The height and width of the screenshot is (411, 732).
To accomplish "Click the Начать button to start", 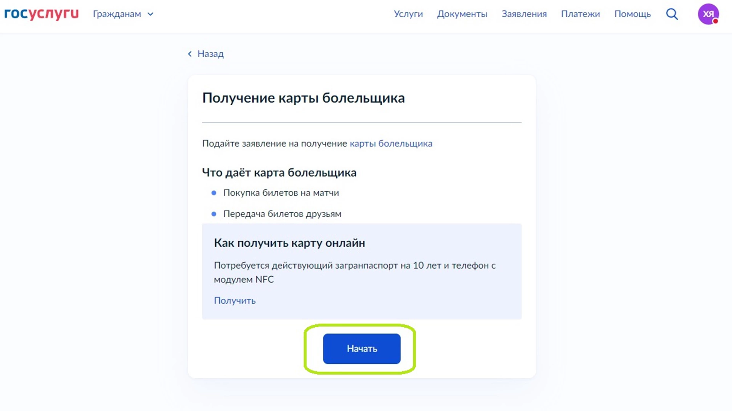I will tap(361, 348).
